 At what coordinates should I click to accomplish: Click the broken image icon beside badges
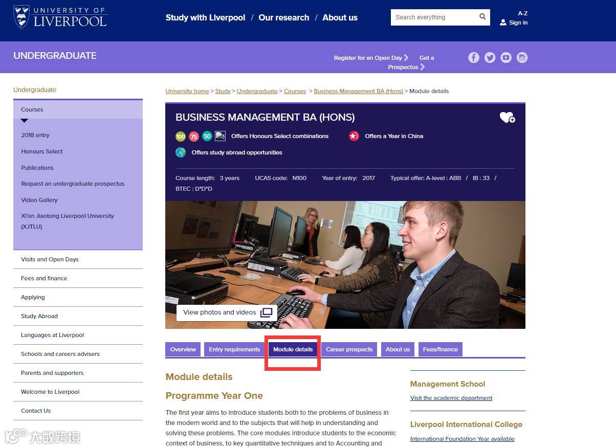click(x=220, y=136)
